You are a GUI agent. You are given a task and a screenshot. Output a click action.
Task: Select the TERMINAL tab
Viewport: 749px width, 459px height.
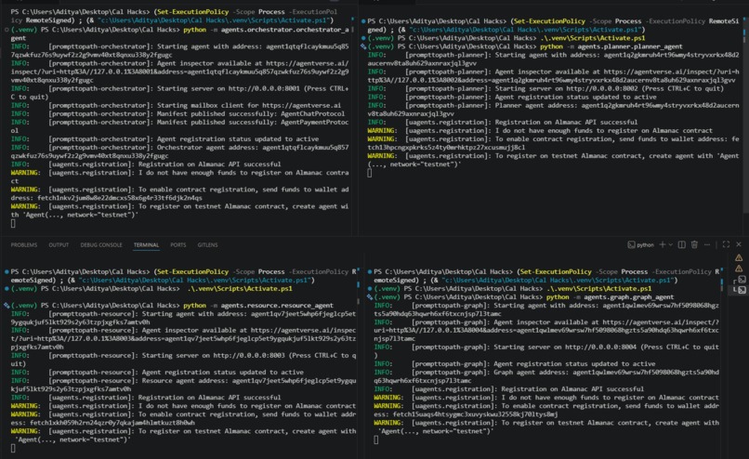pyautogui.click(x=146, y=244)
